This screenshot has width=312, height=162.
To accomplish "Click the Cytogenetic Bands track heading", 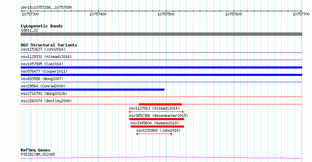I will (42, 26).
